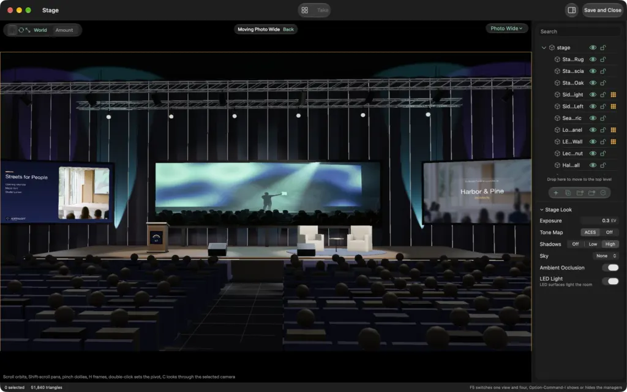Click the '0 selected' status text
This screenshot has width=627, height=392.
(x=15, y=388)
